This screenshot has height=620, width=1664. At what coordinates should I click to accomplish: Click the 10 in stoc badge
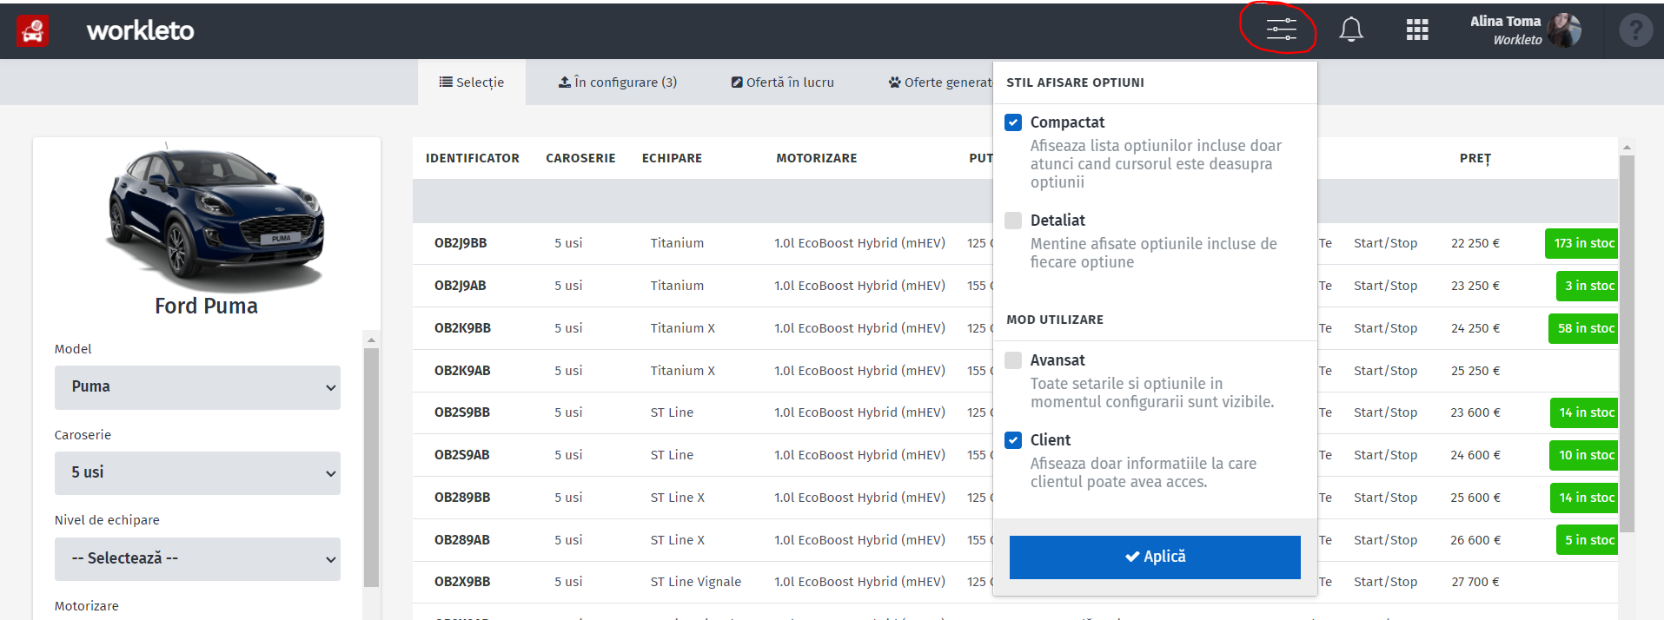[x=1585, y=455]
